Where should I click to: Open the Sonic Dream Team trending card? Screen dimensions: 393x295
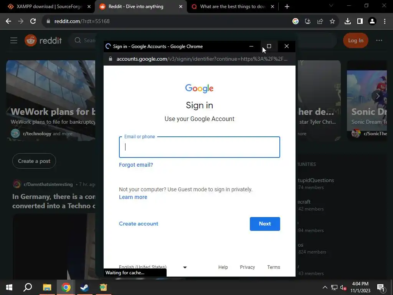(367, 100)
